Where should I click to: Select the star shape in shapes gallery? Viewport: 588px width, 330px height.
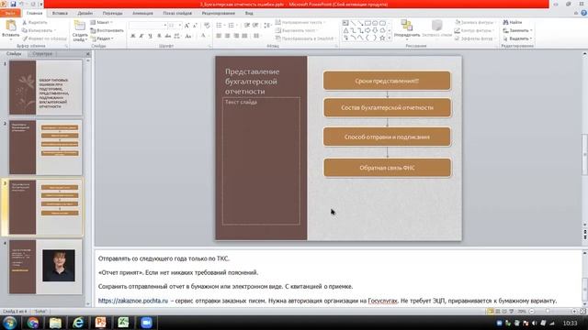point(382,38)
